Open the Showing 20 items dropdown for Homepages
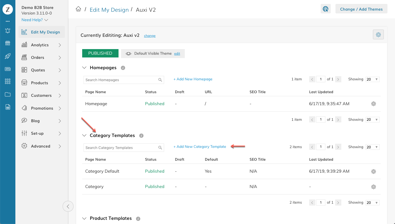 tap(372, 79)
